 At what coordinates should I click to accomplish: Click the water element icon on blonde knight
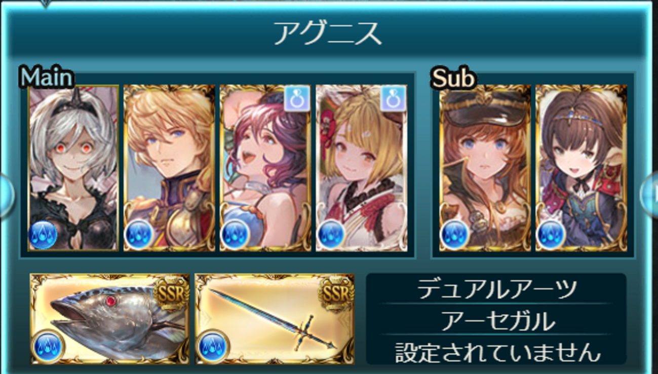click(138, 235)
